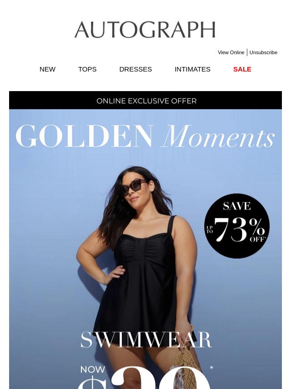Viewport: 291px width, 389px height.
Task: Click the AUTOGRAPH logo
Action: click(145, 30)
